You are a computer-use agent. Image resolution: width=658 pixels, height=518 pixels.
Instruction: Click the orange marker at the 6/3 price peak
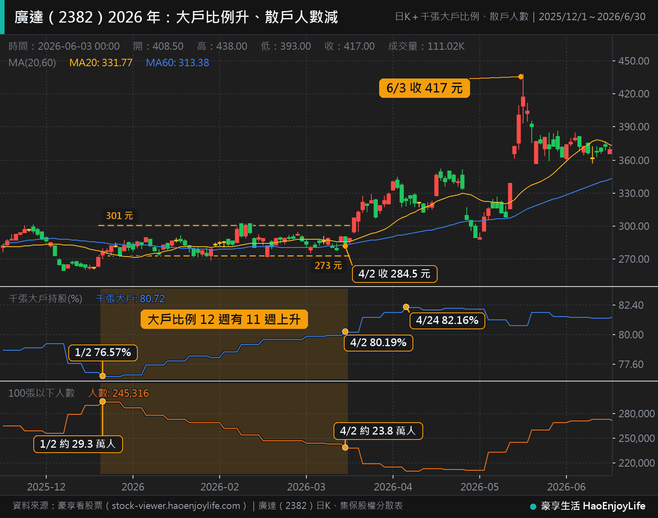coord(521,76)
